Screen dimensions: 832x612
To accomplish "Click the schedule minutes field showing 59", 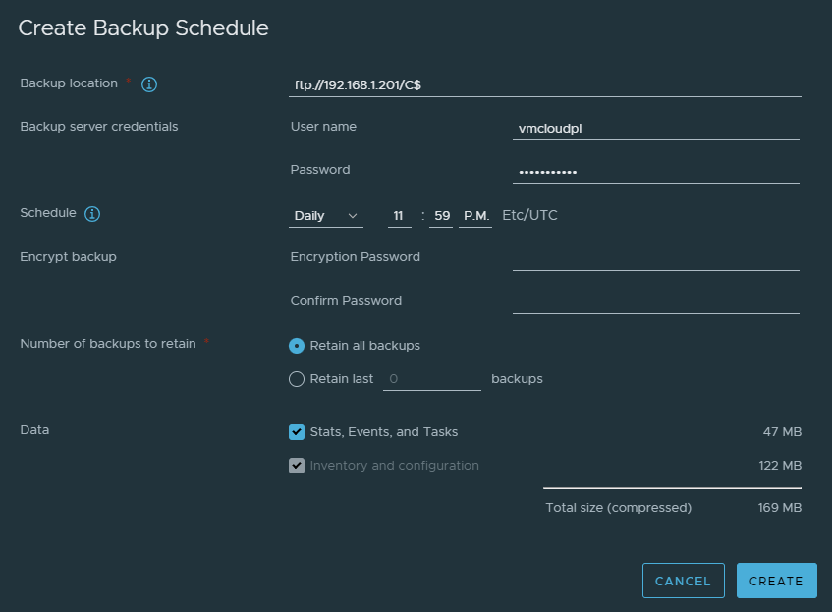I will 441,216.
